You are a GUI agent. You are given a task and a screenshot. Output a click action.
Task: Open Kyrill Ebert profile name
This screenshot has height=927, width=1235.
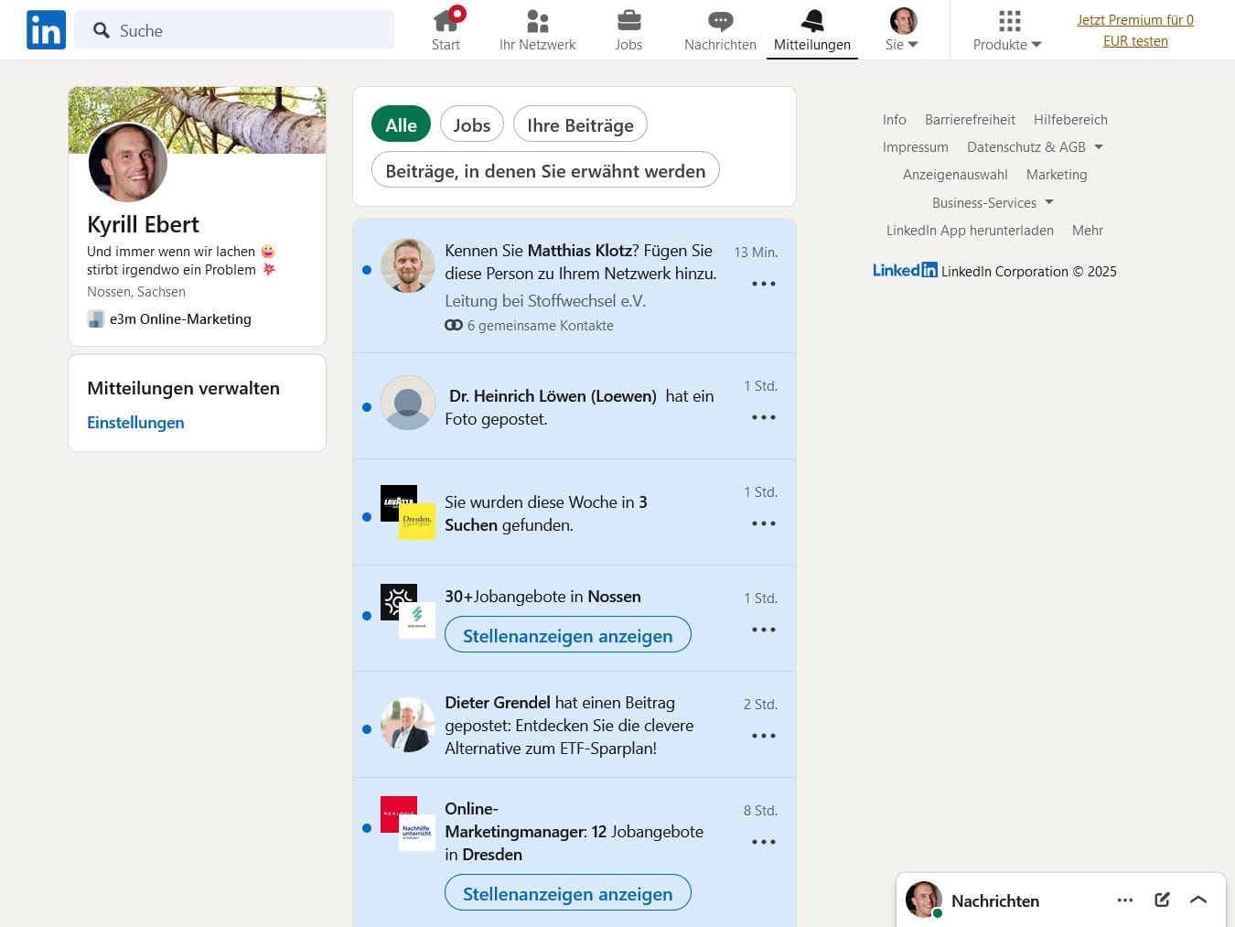point(143,224)
